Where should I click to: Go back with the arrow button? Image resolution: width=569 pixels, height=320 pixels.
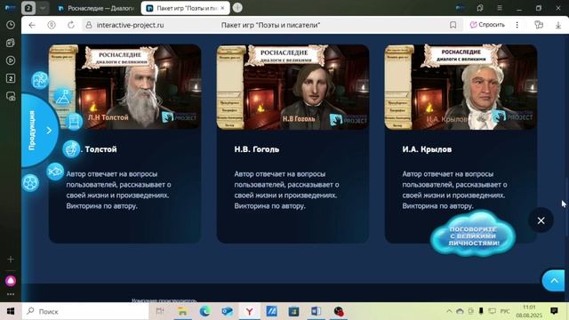pyautogui.click(x=32, y=25)
